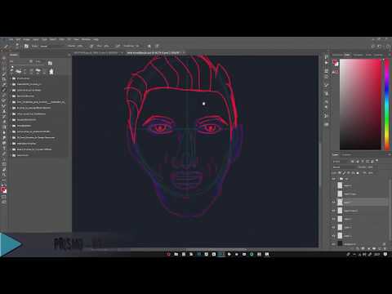Change screen mode from the toolbar bottom icon
Screen dimensions: 392x294
click(4, 202)
